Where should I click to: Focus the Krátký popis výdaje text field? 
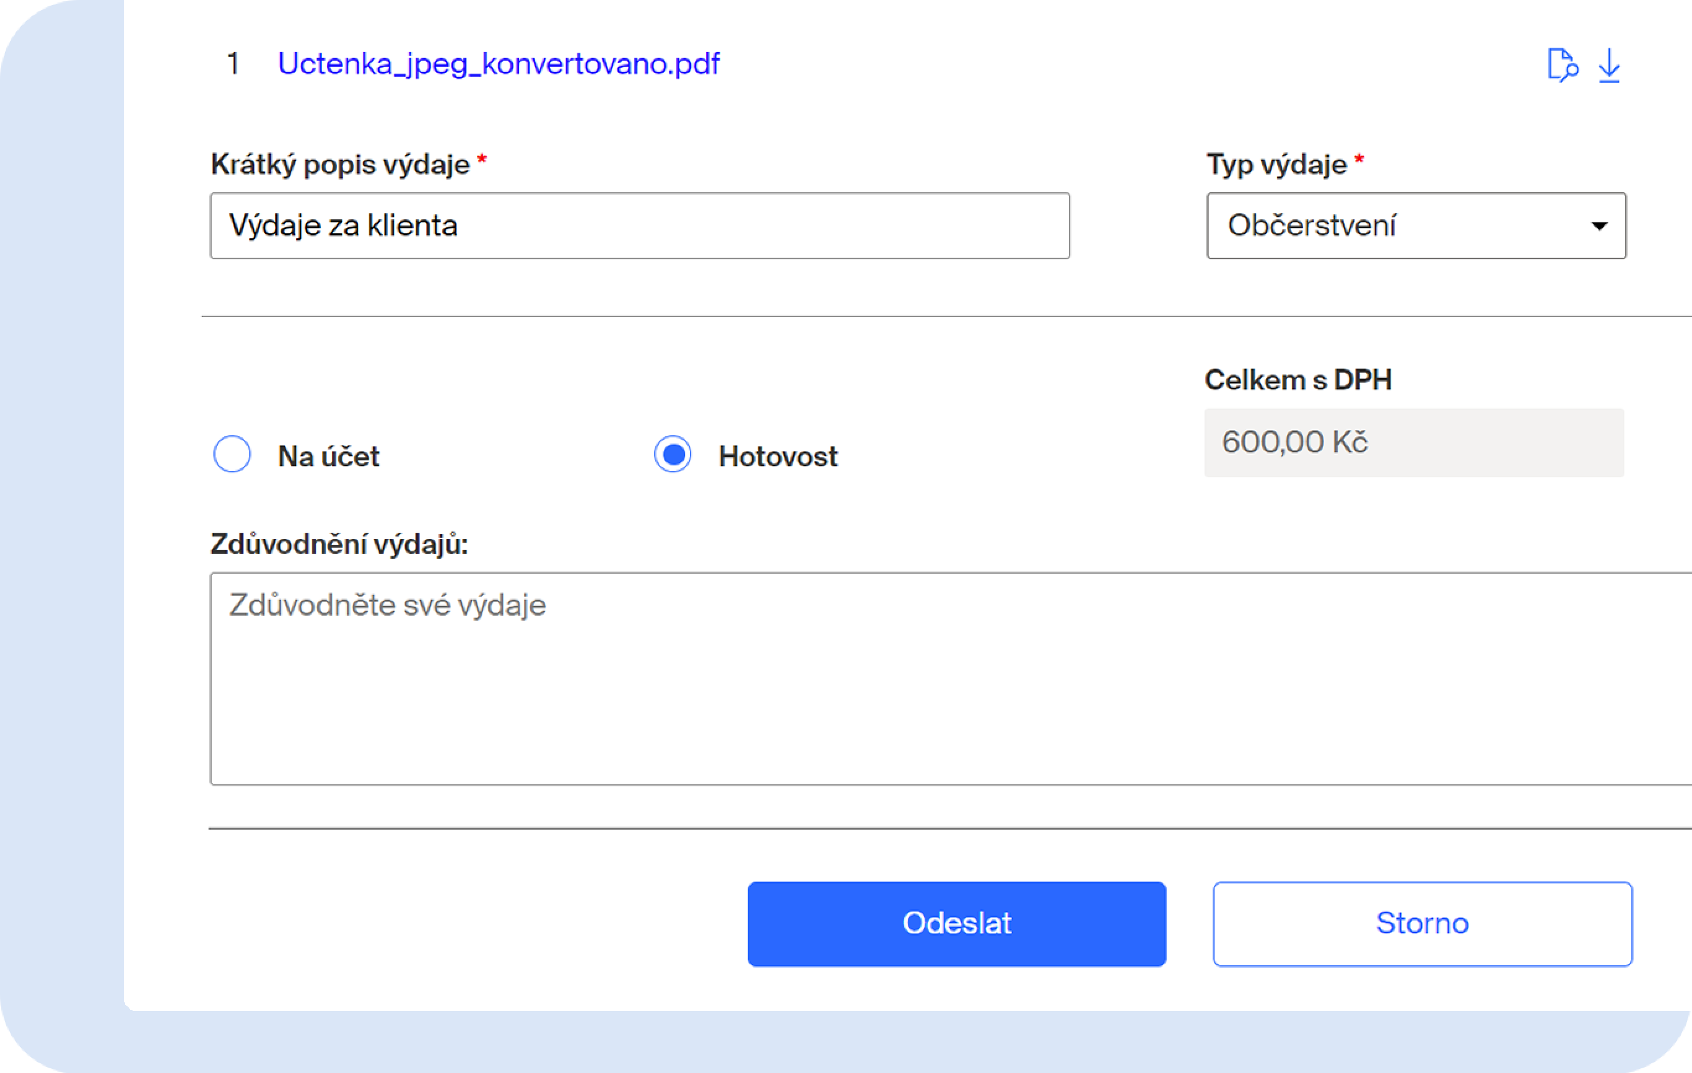640,226
